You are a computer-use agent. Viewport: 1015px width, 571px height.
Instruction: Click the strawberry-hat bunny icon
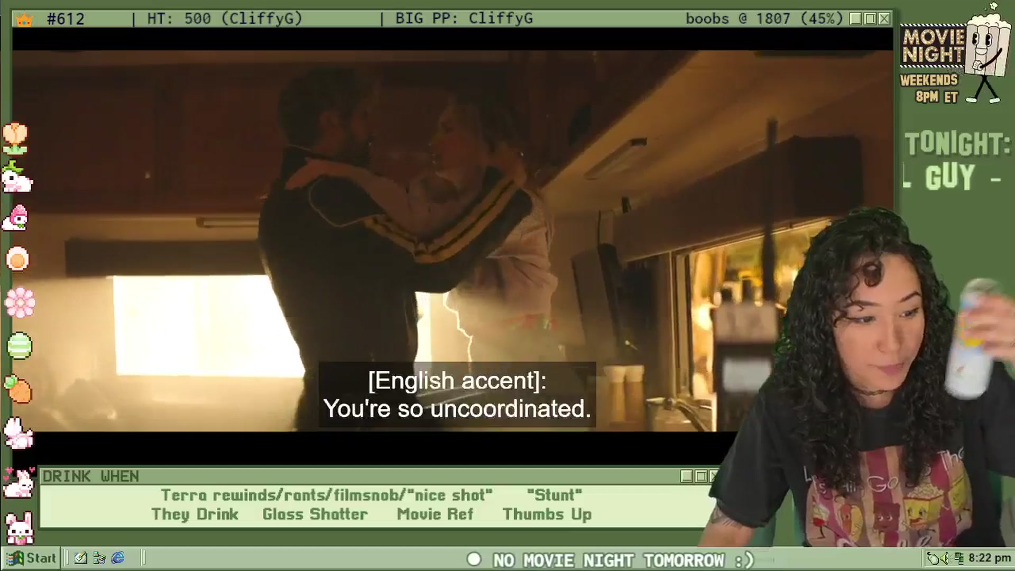click(15, 218)
